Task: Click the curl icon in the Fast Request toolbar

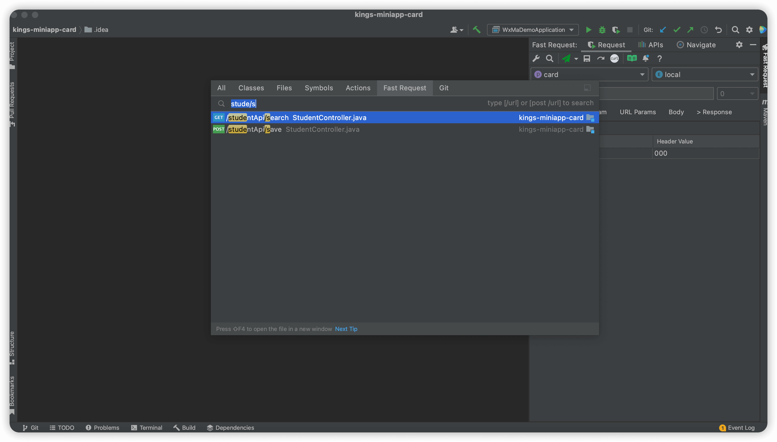Action: pos(614,58)
